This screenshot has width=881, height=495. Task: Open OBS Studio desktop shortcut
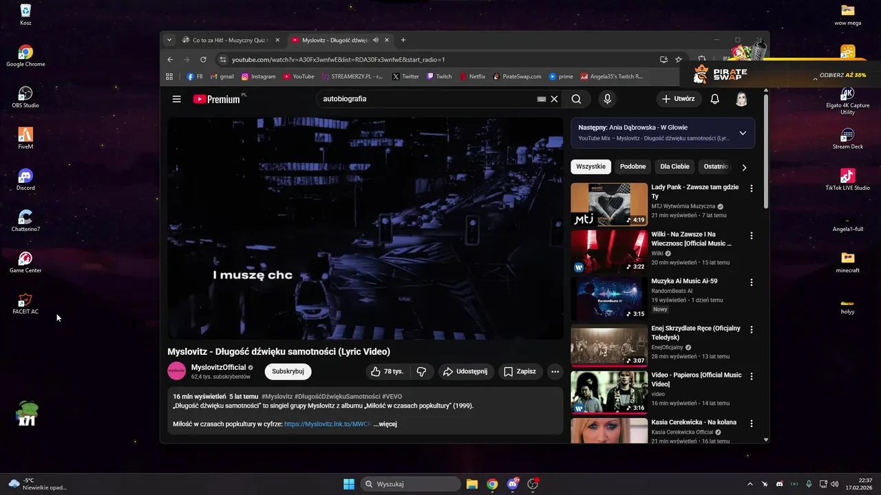point(25,97)
